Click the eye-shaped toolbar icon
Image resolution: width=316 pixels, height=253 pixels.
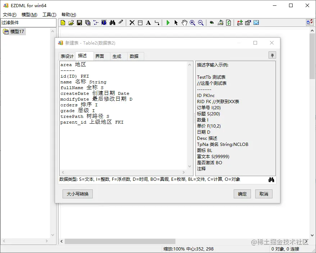(x=212, y=23)
